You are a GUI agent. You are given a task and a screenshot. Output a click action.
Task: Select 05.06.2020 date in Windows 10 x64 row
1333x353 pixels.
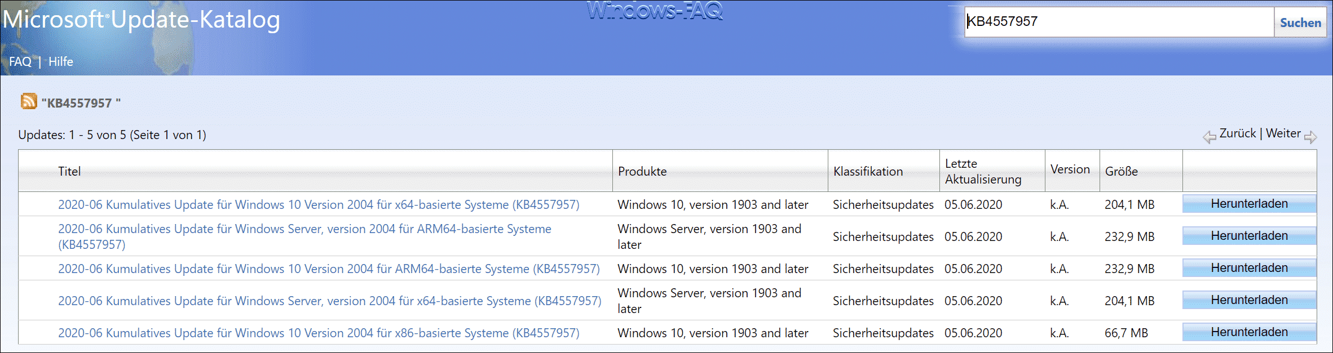(x=973, y=204)
